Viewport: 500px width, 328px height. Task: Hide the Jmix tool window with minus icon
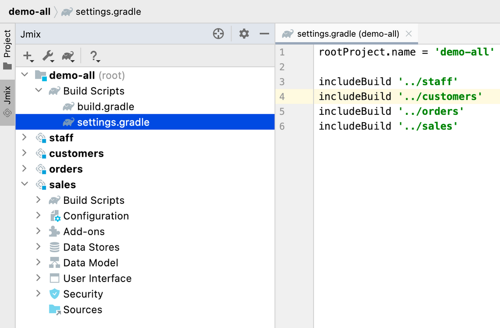click(x=264, y=34)
